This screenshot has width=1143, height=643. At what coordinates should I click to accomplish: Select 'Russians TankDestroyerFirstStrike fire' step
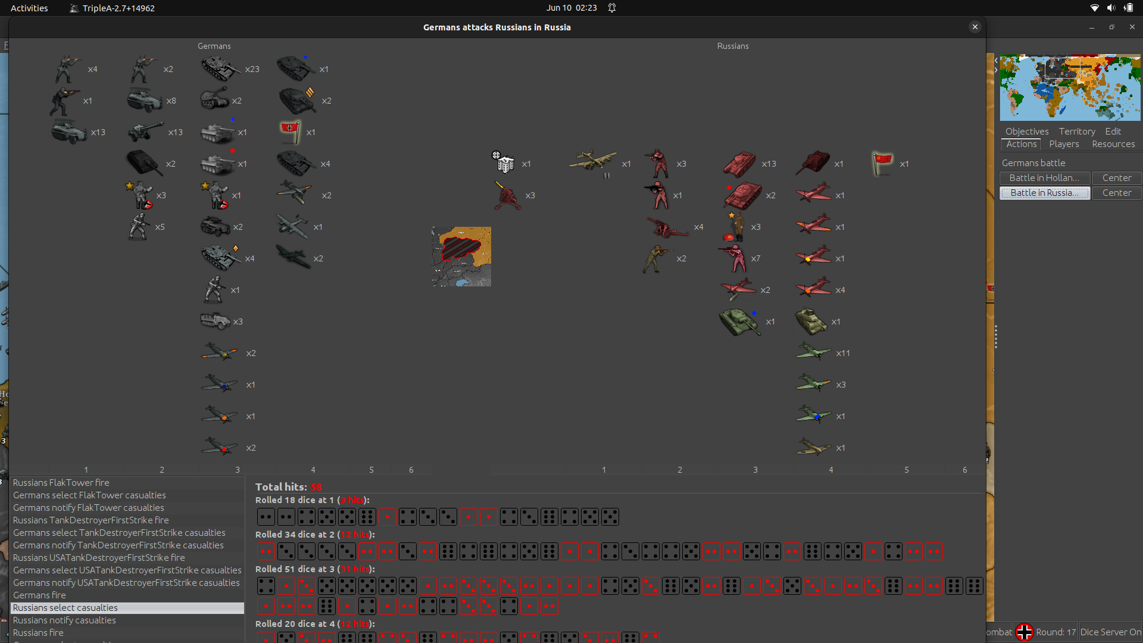(127, 520)
